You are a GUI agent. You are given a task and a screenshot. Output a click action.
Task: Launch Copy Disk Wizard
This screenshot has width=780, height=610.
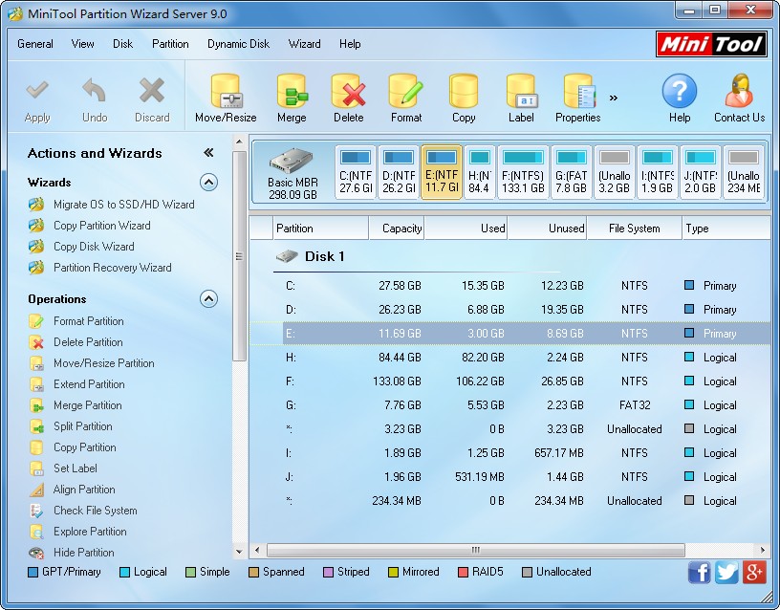pyautogui.click(x=94, y=247)
